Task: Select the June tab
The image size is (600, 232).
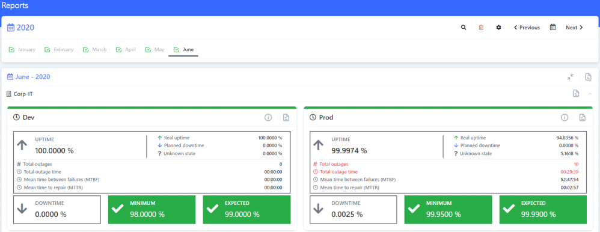Action: pos(184,49)
